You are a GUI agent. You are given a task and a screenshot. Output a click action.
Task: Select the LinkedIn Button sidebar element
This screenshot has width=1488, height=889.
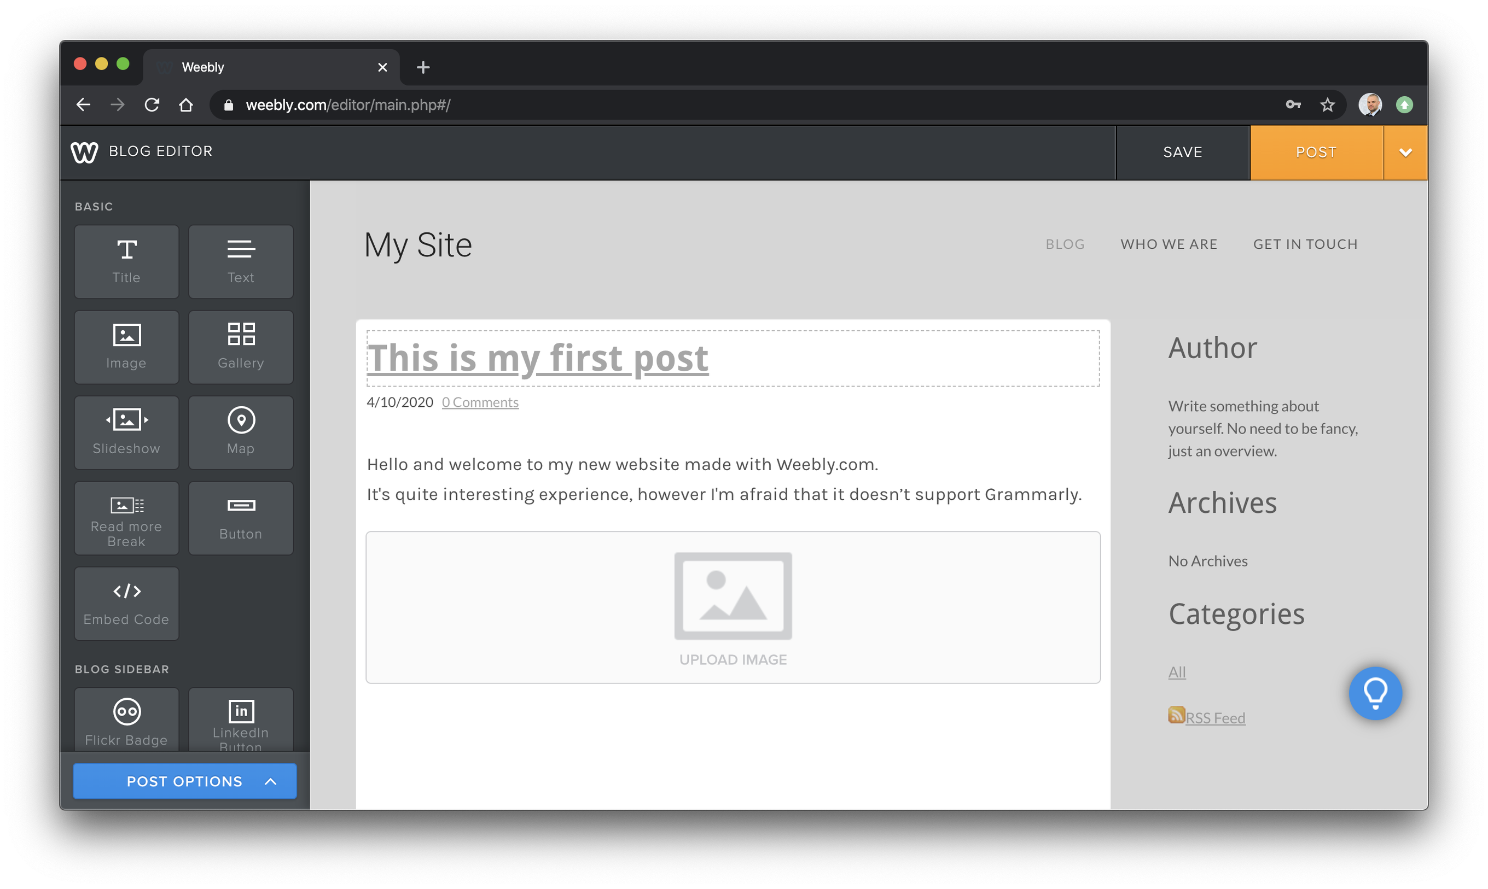pos(241,720)
